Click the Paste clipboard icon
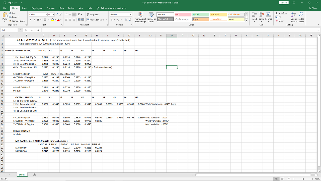Screen dimensions: 321x181 (x=5, y=14)
